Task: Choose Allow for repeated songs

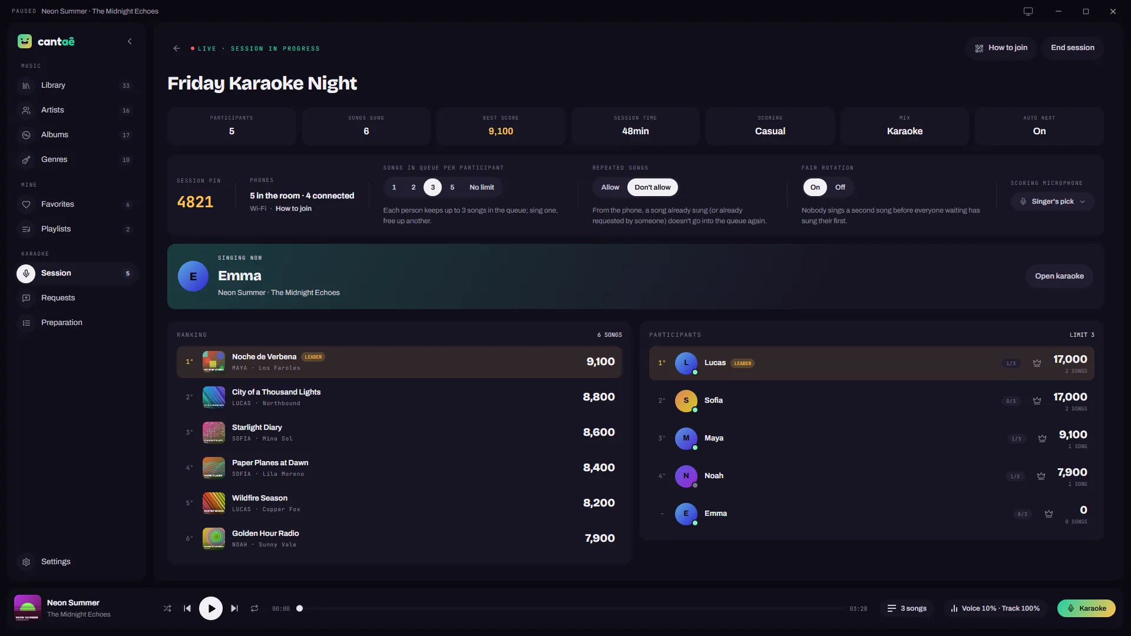Action: click(610, 187)
